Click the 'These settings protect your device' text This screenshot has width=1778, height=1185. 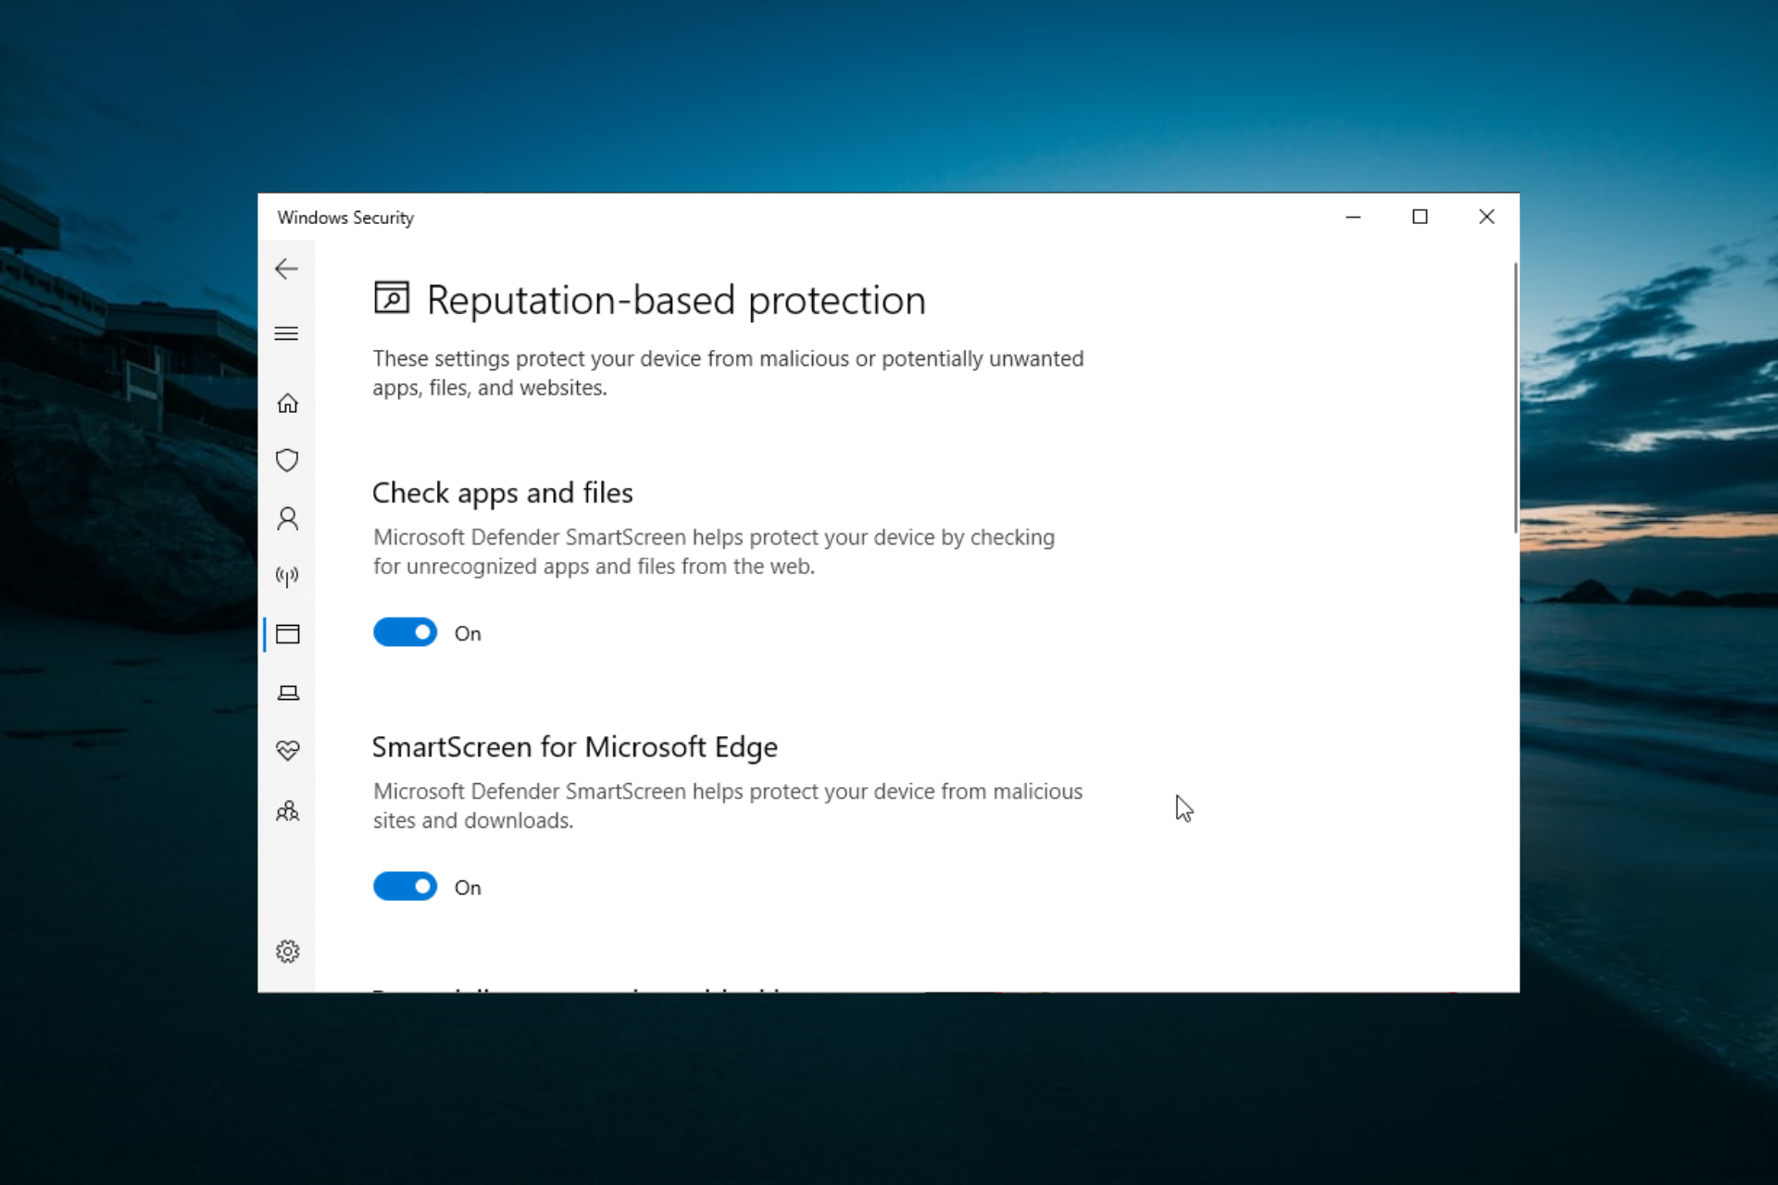coord(728,373)
